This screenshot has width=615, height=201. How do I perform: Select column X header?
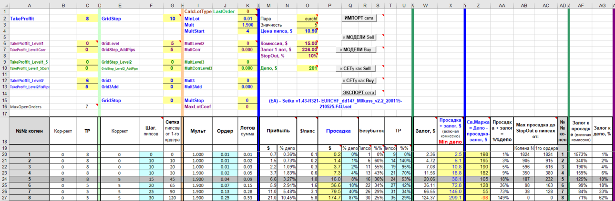451,5
